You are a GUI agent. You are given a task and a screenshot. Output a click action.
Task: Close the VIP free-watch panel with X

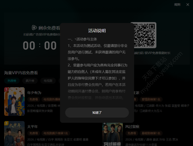click(x=188, y=4)
